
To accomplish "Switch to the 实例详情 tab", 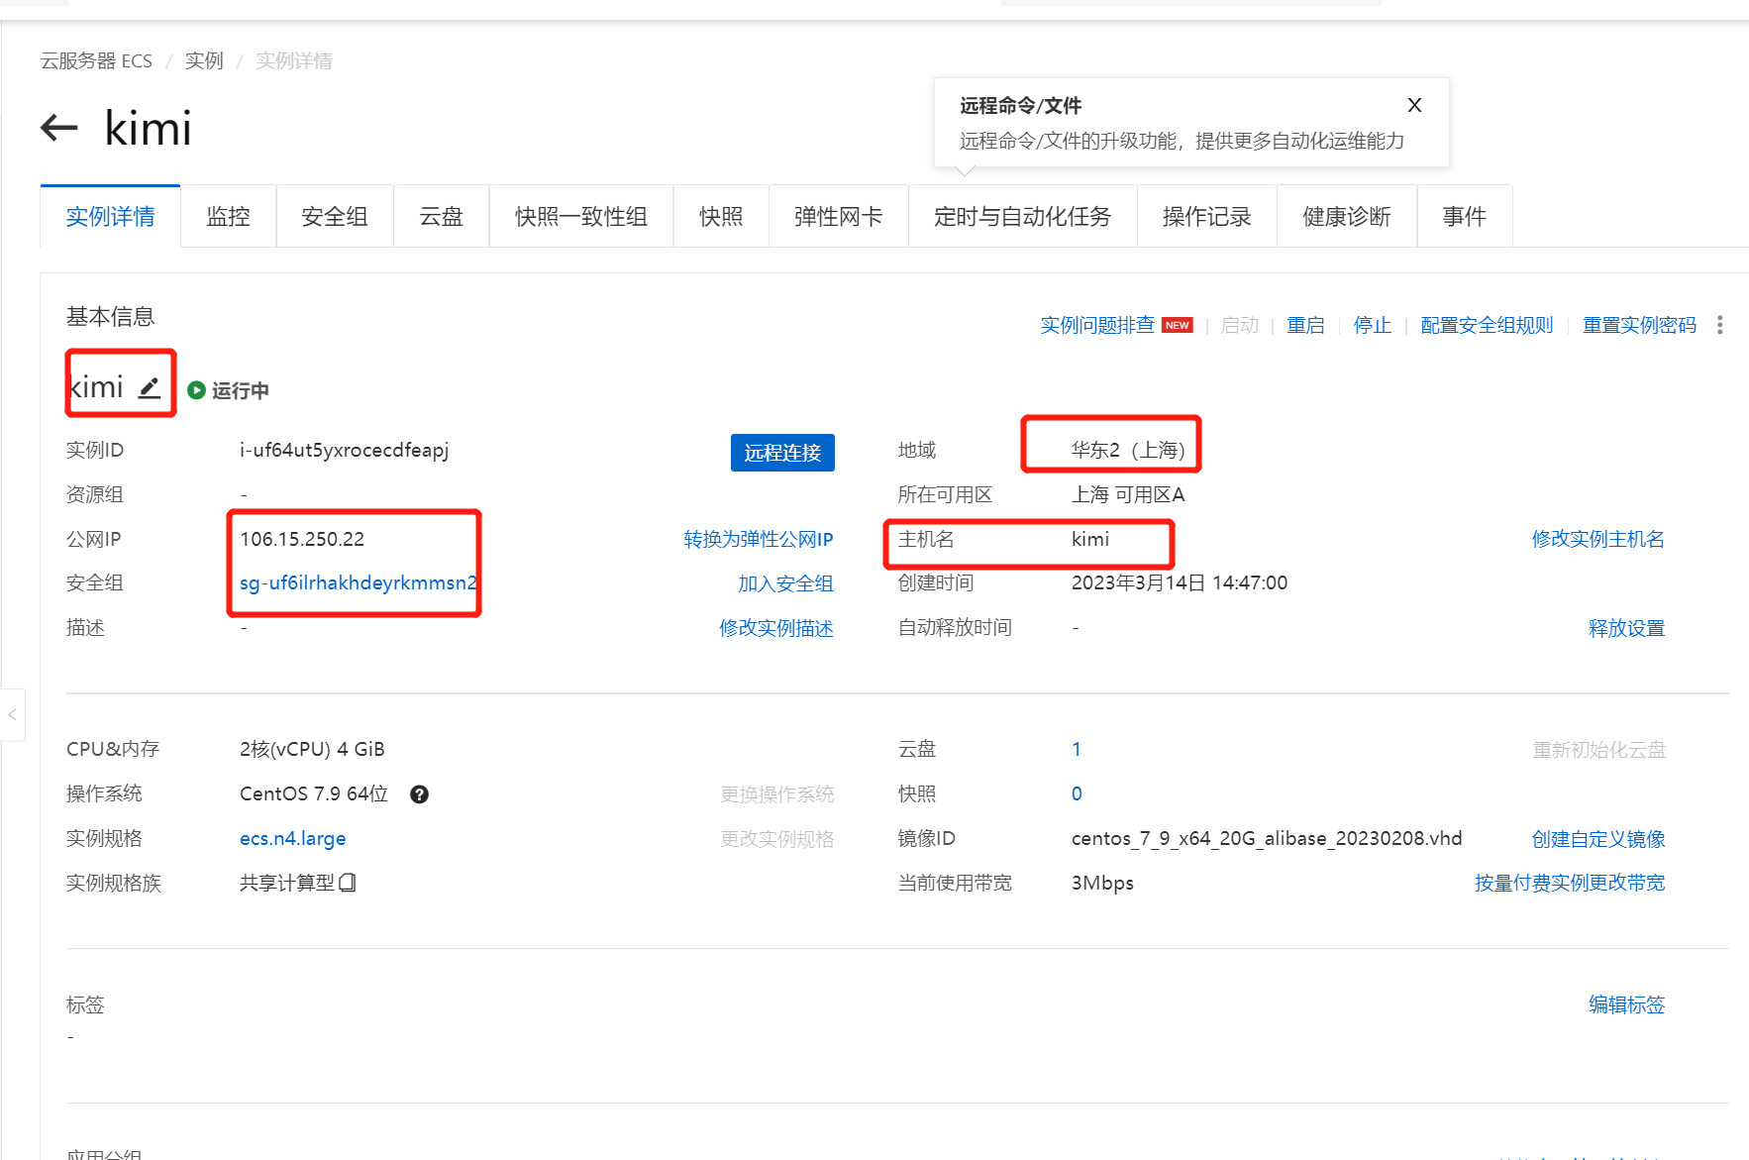I will 110,217.
